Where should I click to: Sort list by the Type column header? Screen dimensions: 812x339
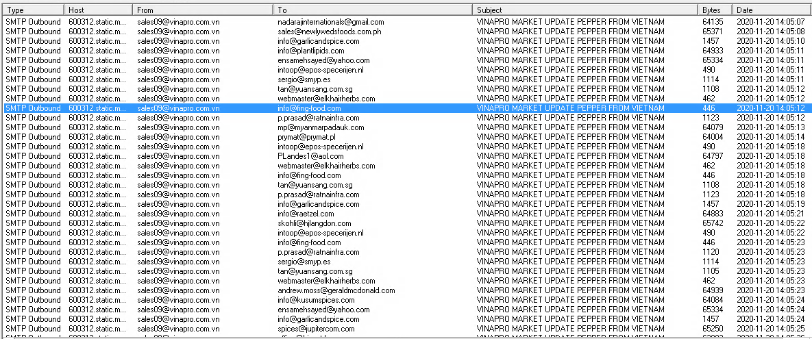coord(34,10)
